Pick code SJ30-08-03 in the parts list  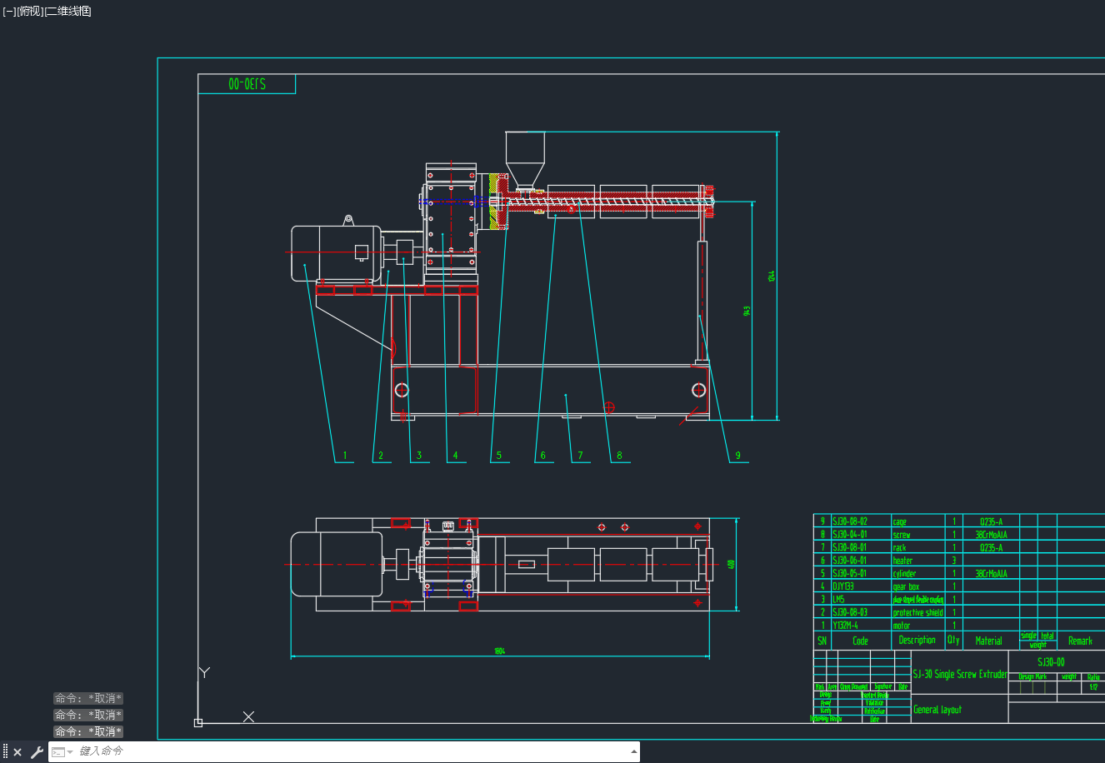pyautogui.click(x=850, y=612)
